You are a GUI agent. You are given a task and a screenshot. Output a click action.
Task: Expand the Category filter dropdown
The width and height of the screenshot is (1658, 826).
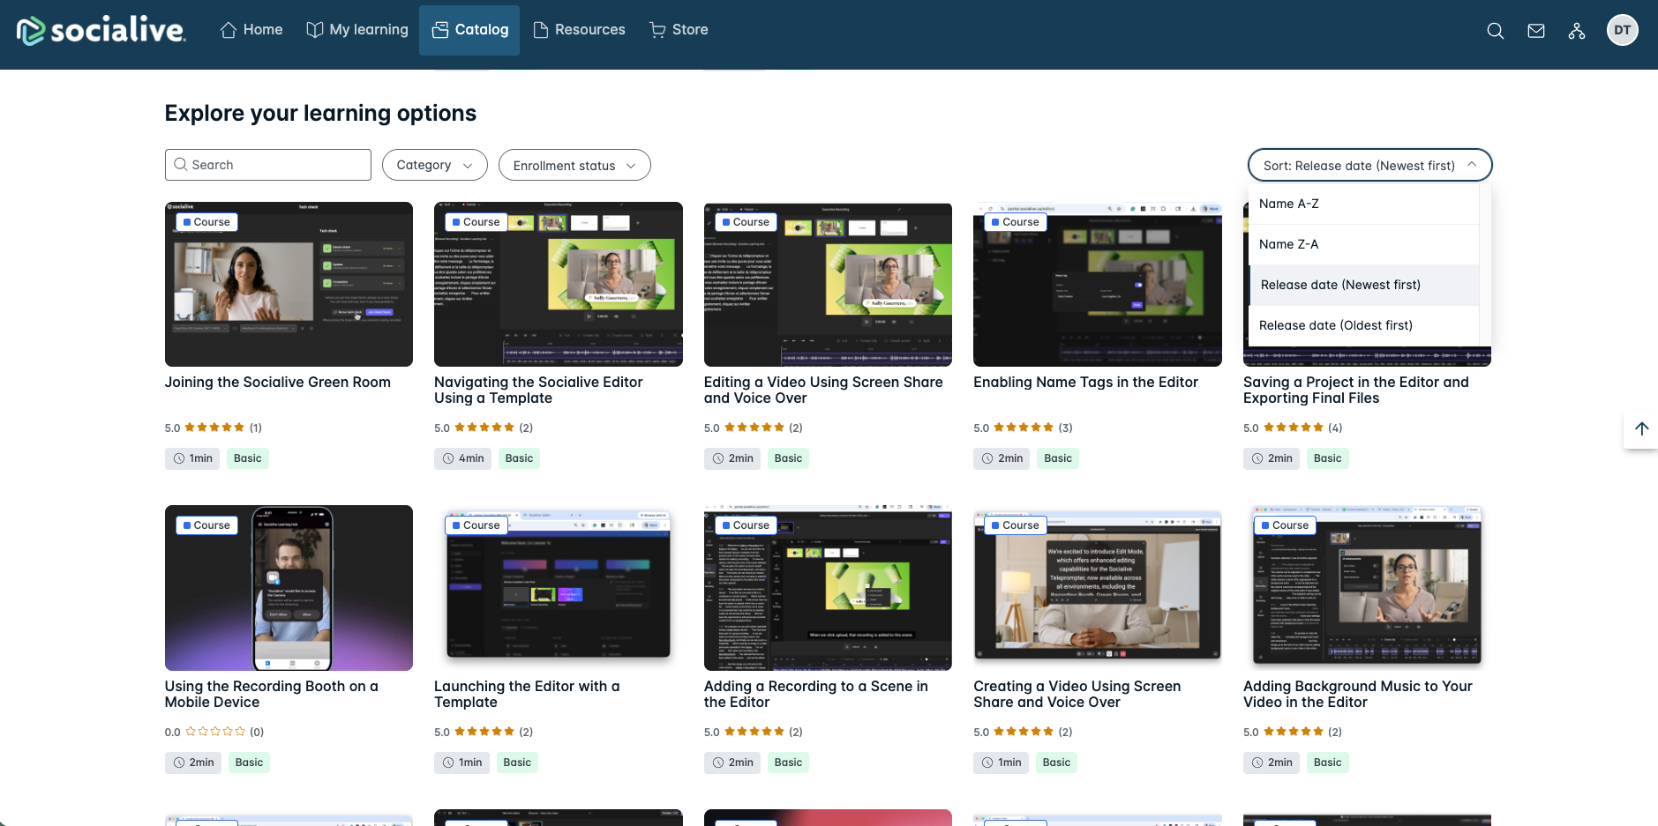434,165
